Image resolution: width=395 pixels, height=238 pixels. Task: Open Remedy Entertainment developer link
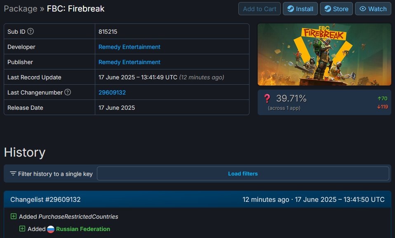[x=129, y=47]
